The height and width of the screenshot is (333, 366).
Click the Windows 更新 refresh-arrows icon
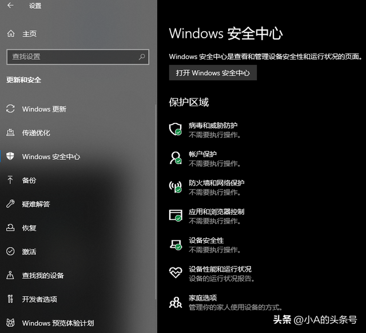(10, 109)
